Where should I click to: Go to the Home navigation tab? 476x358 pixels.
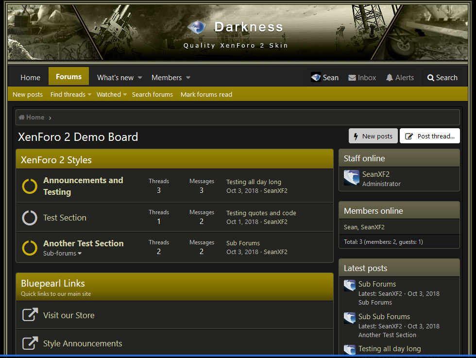[30, 78]
